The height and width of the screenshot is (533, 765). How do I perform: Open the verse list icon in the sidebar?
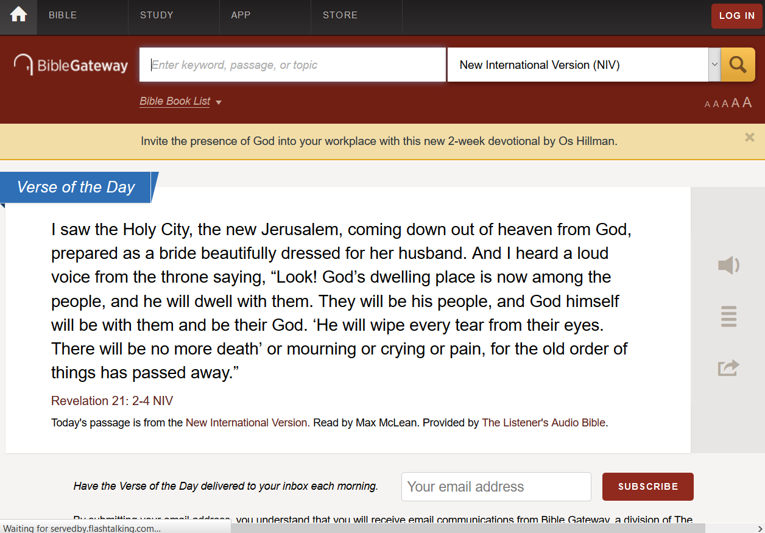coord(728,316)
